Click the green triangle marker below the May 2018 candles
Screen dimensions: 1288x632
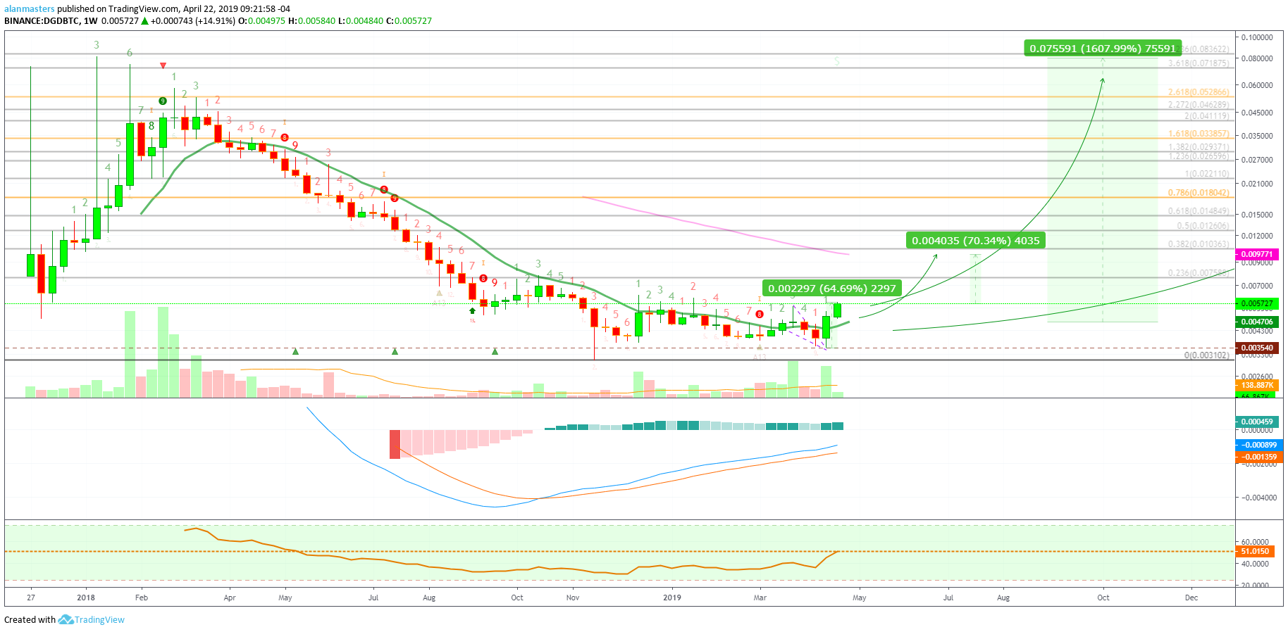[x=295, y=350]
